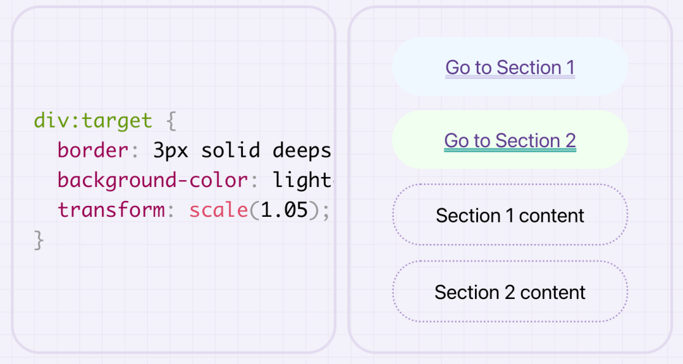Click the closing curly brace of the rule
The image size is (683, 364).
pyautogui.click(x=39, y=240)
